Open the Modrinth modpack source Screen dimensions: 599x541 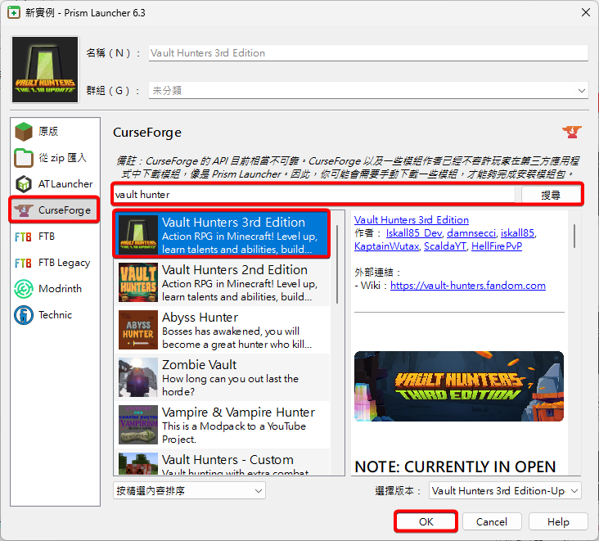(55, 289)
